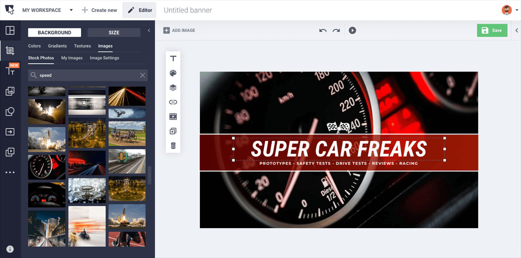This screenshot has width=521, height=258.
Task: Open the layer order icon in the floating toolbar
Action: point(173,87)
